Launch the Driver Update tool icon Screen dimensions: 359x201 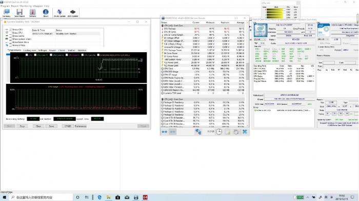(x=59, y=13)
